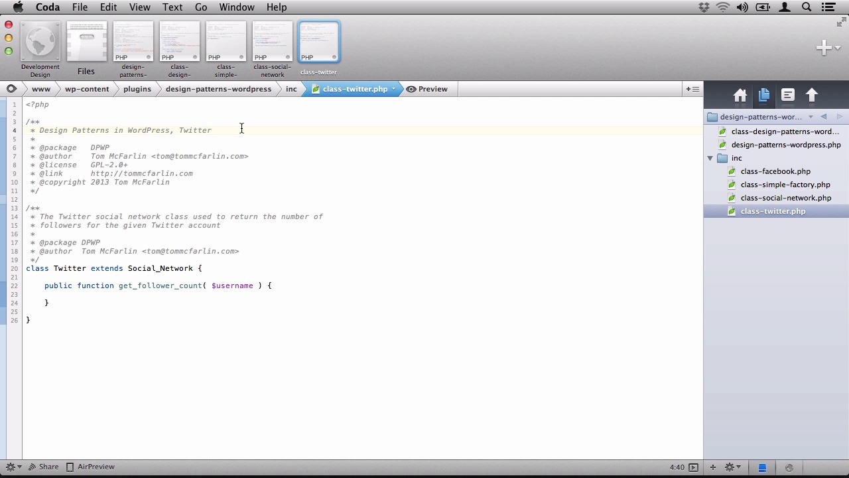The image size is (849, 478).
Task: Go to plugins in the path bar
Action: 137,89
